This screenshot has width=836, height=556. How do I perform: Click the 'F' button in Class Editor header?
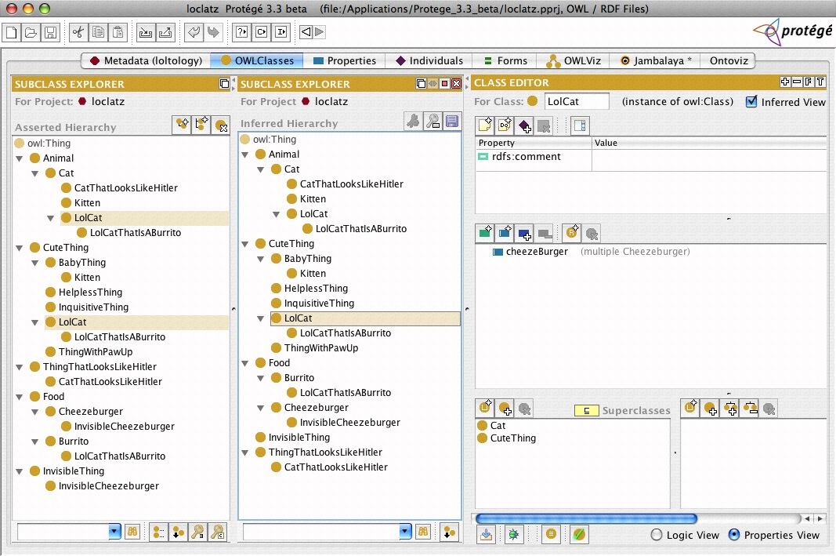[809, 82]
